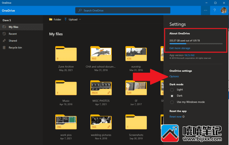Image resolution: width=229 pixels, height=145 pixels.
Task: Open the wedding pictures folder
Action: point(101,122)
